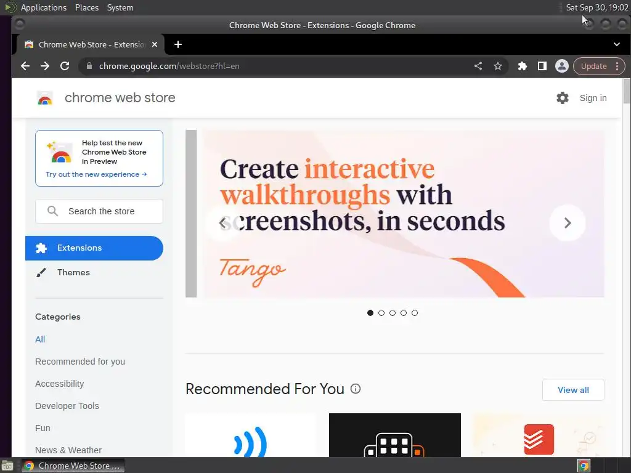Click the Chrome Web Store taskbar window button
Screen dimensions: 631x473
[73, 466]
